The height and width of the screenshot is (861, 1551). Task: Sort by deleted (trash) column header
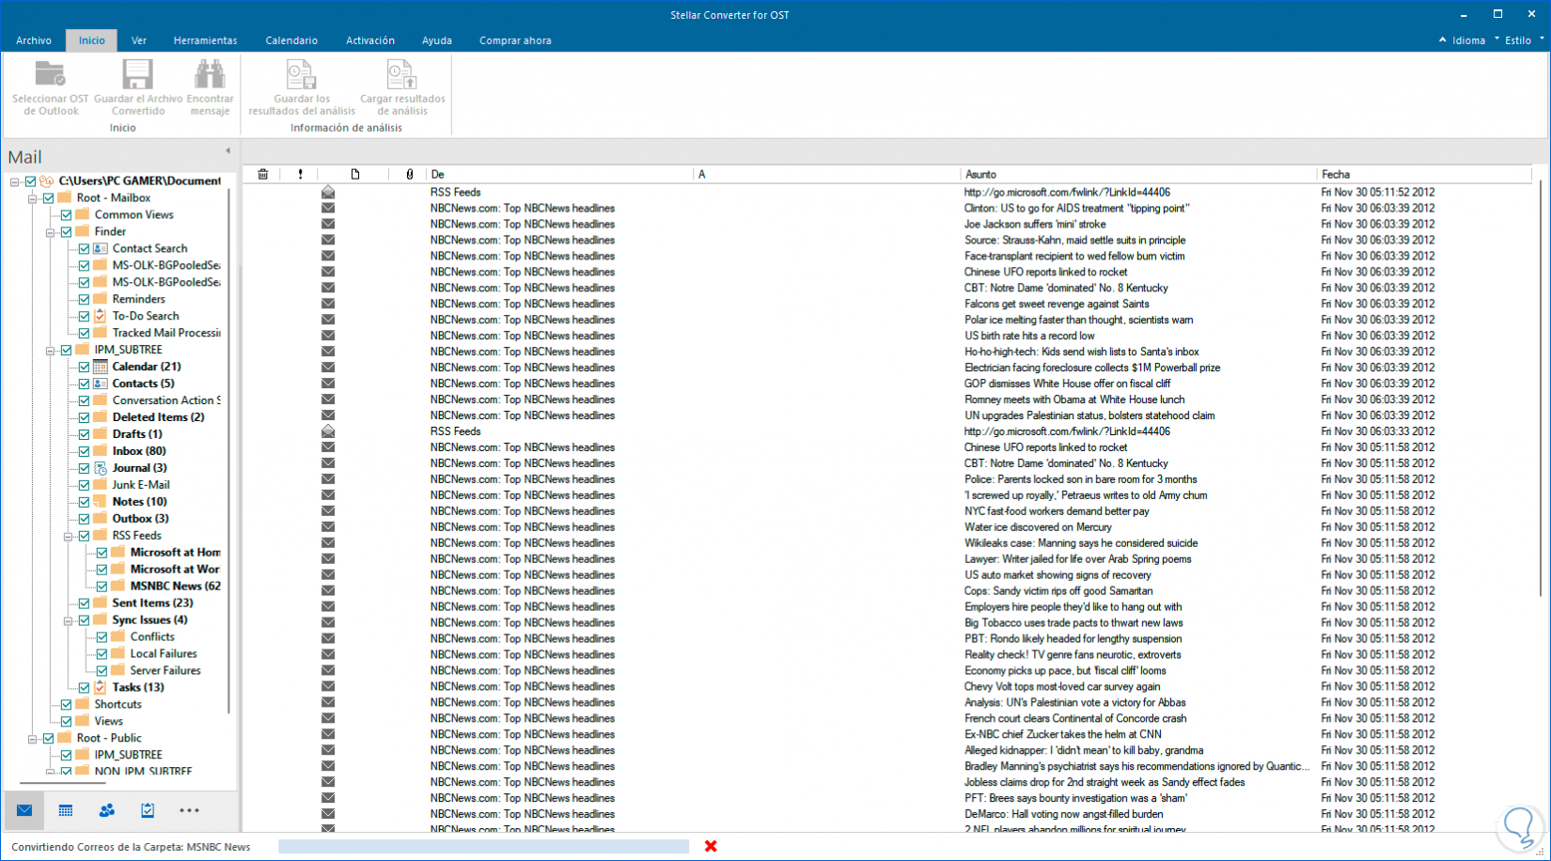(x=263, y=174)
